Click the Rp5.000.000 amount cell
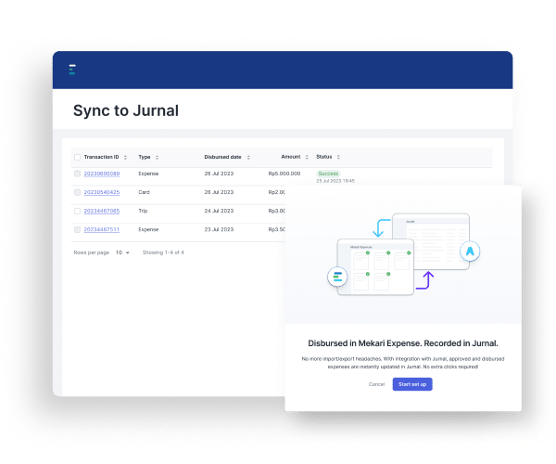This screenshot has width=556, height=464. coord(284,174)
